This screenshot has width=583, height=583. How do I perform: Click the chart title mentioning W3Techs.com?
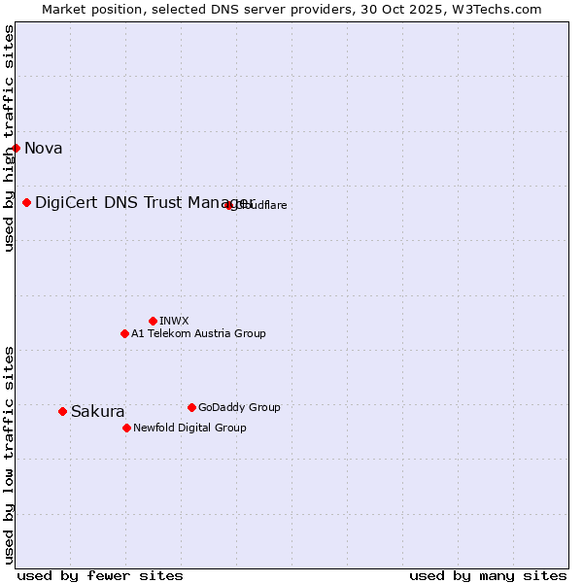click(x=291, y=9)
